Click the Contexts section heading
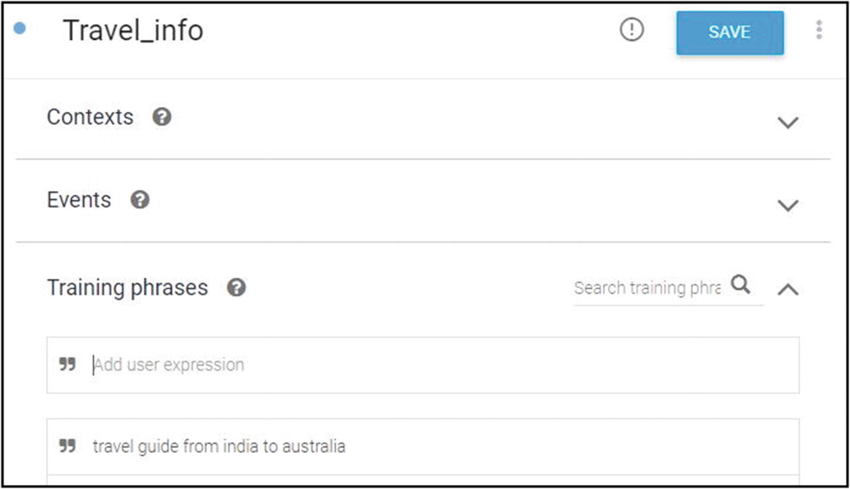 (90, 117)
